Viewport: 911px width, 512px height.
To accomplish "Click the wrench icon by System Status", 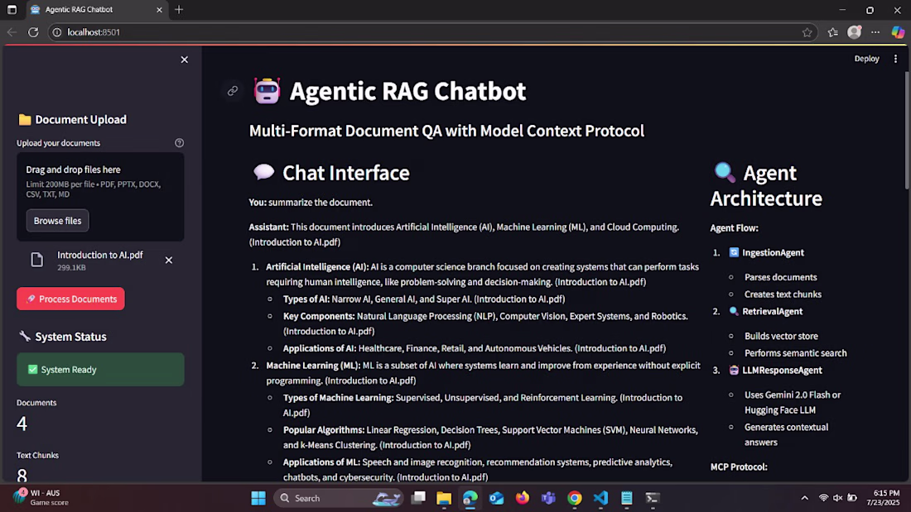I will pos(24,336).
